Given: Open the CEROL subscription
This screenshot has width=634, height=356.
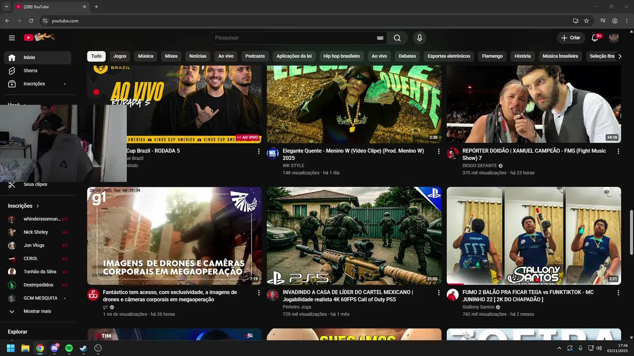Looking at the screenshot, I should coord(38,259).
